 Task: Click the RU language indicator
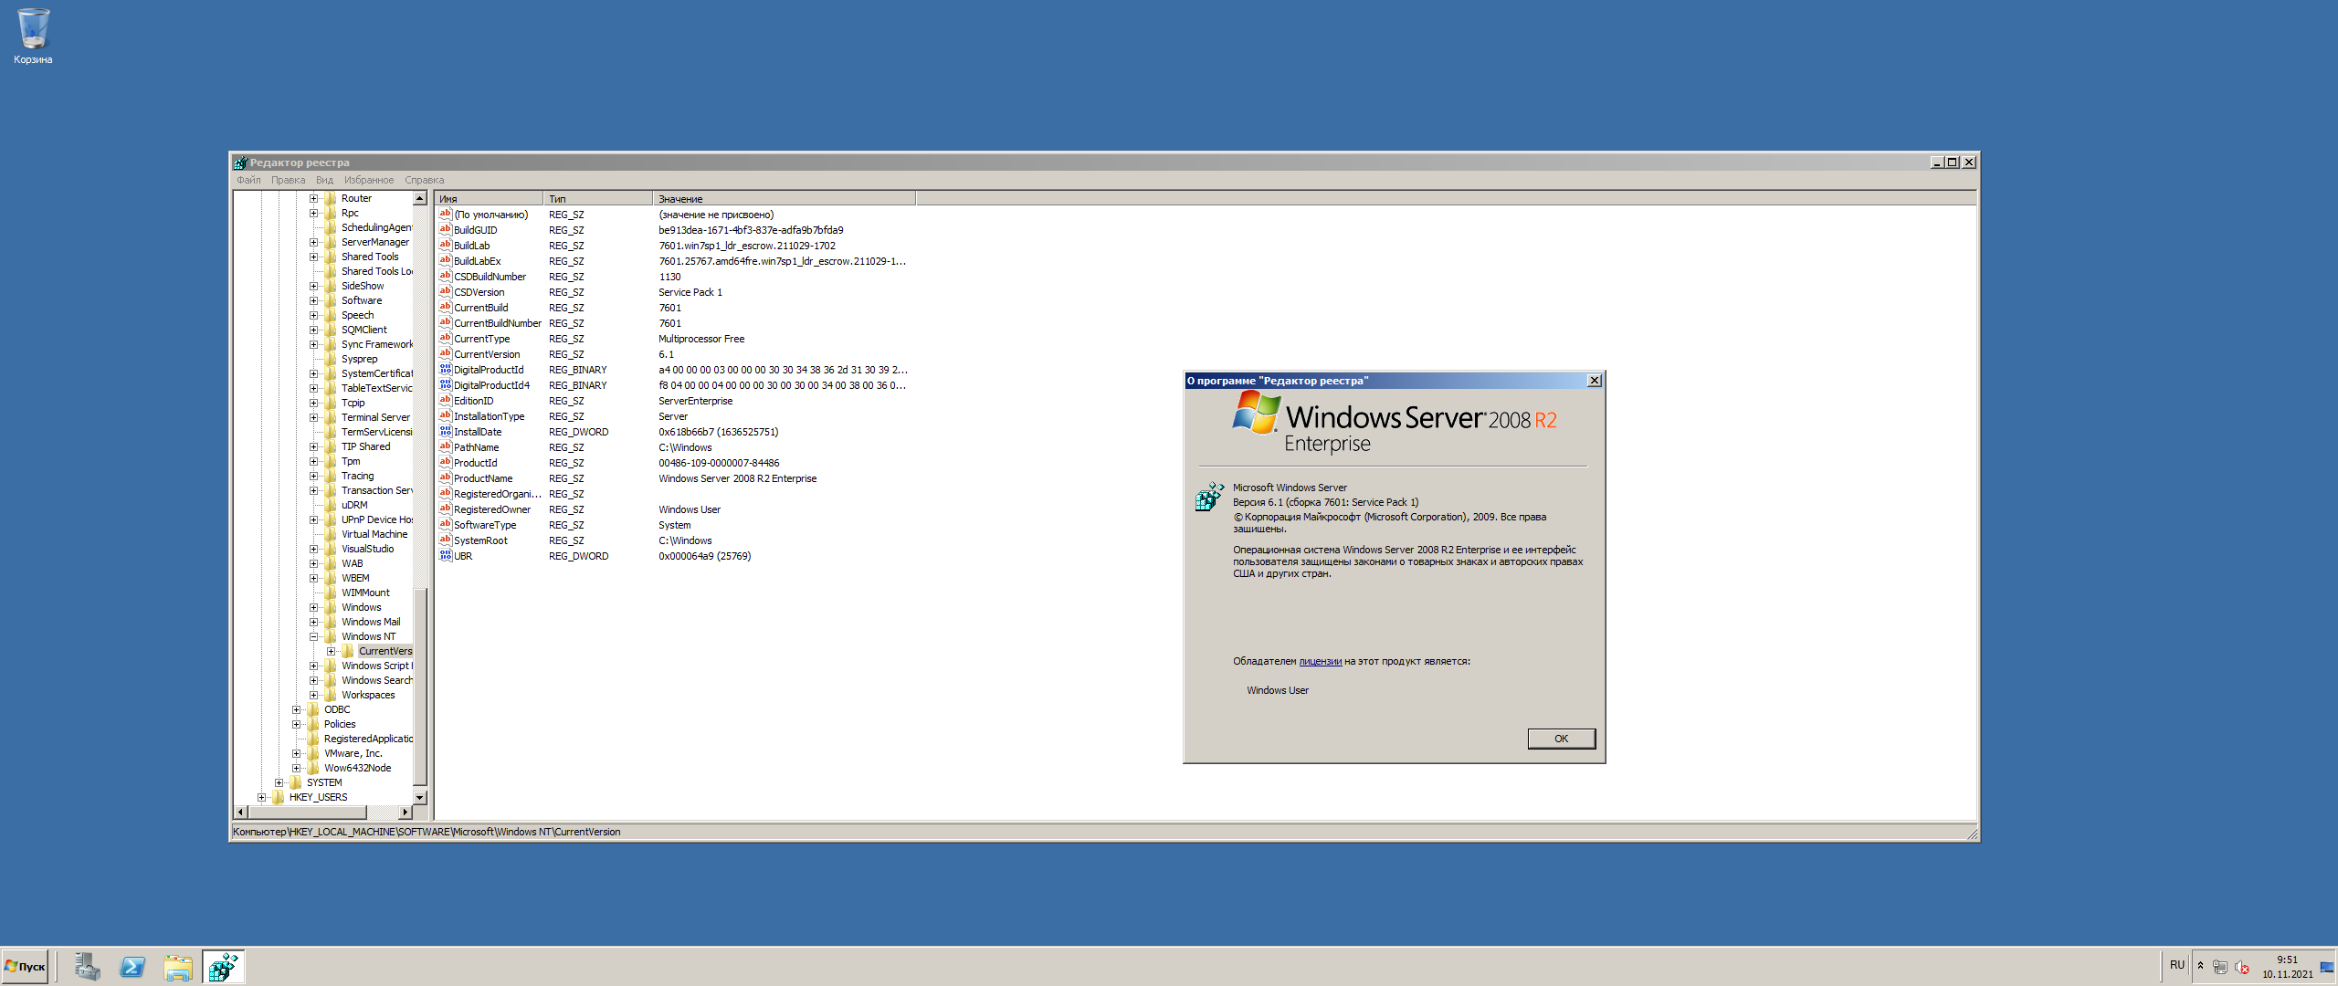2177,965
